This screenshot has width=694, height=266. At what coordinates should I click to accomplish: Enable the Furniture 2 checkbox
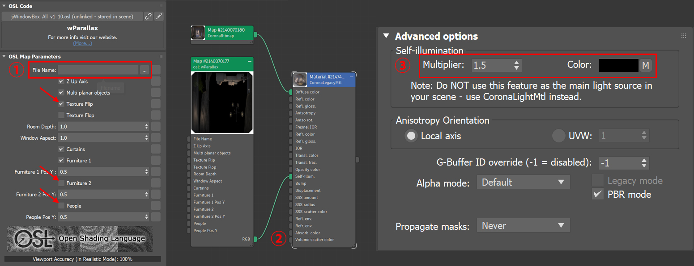61,183
